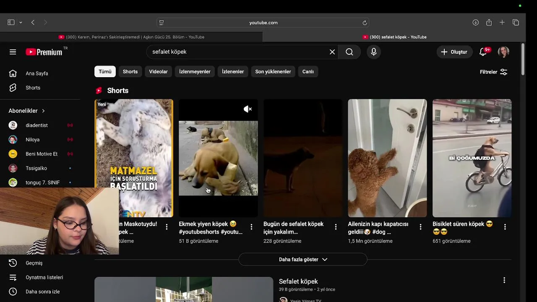Unmute the Ekmek yiyen köpek preview
This screenshot has width=537, height=302.
pos(248,109)
